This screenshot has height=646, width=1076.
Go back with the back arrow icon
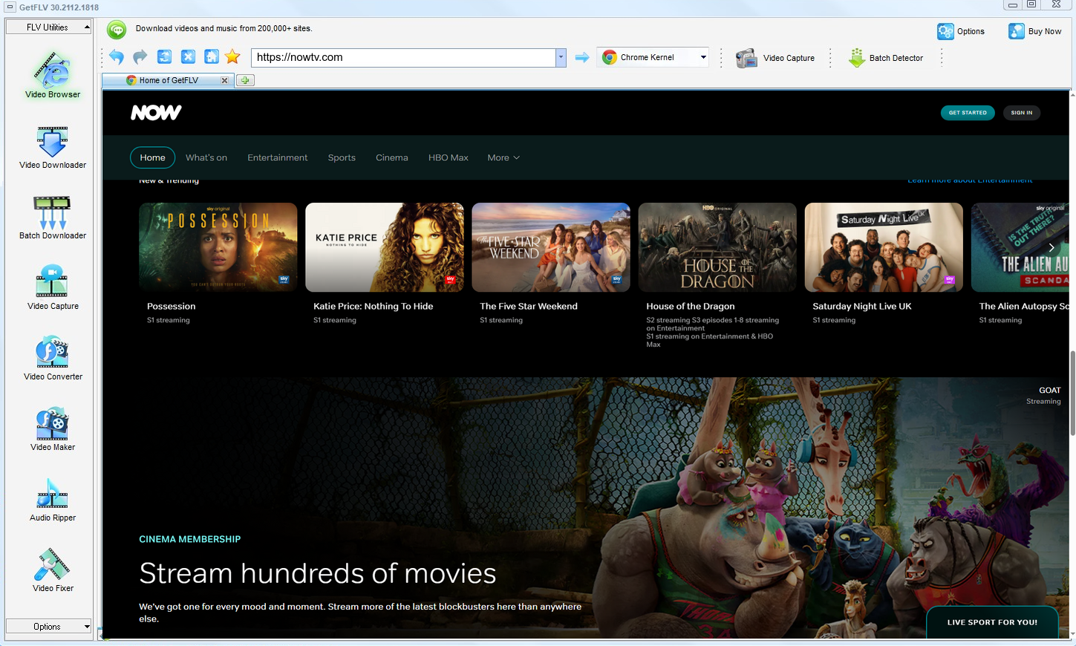coord(117,57)
